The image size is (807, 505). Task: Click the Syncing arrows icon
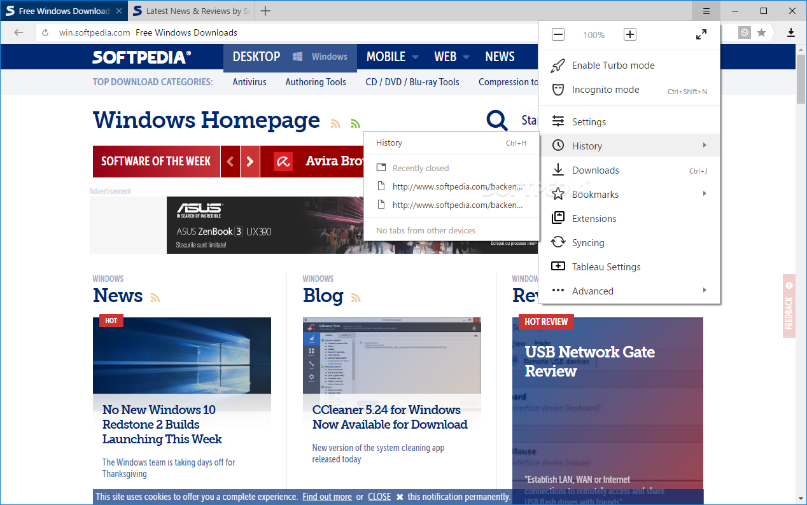click(x=558, y=242)
